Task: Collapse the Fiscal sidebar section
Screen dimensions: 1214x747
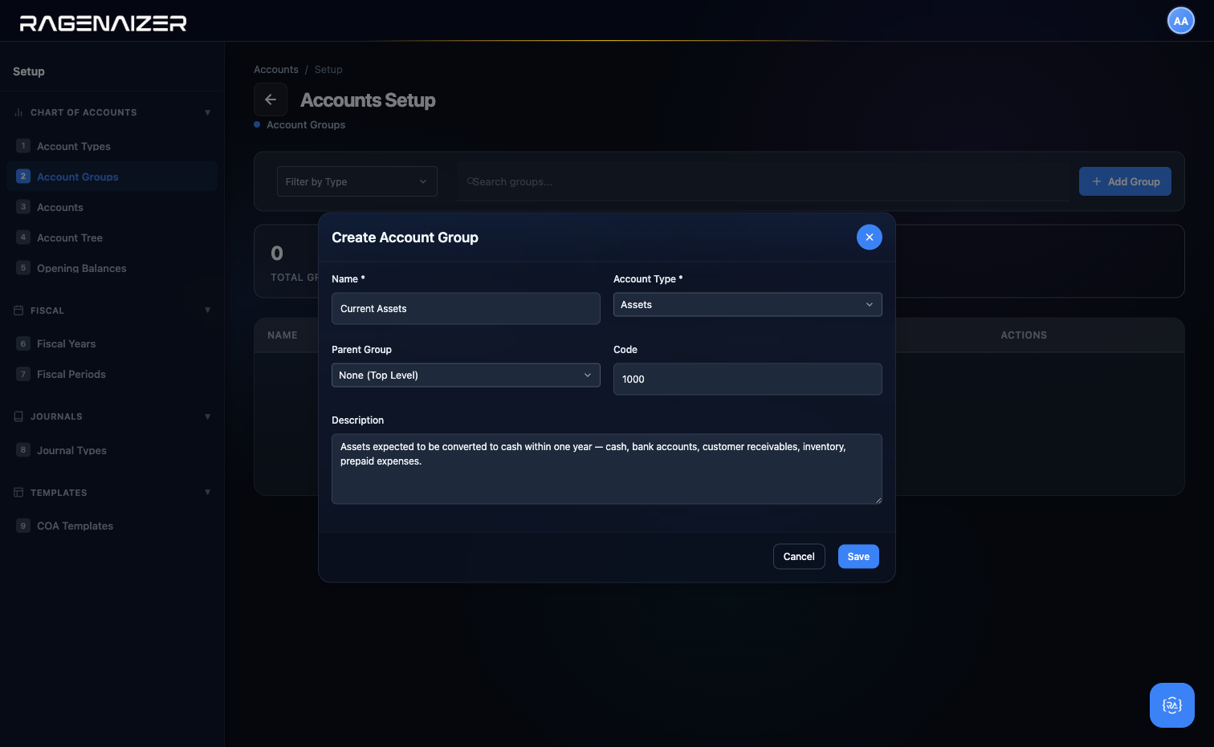Action: [207, 311]
